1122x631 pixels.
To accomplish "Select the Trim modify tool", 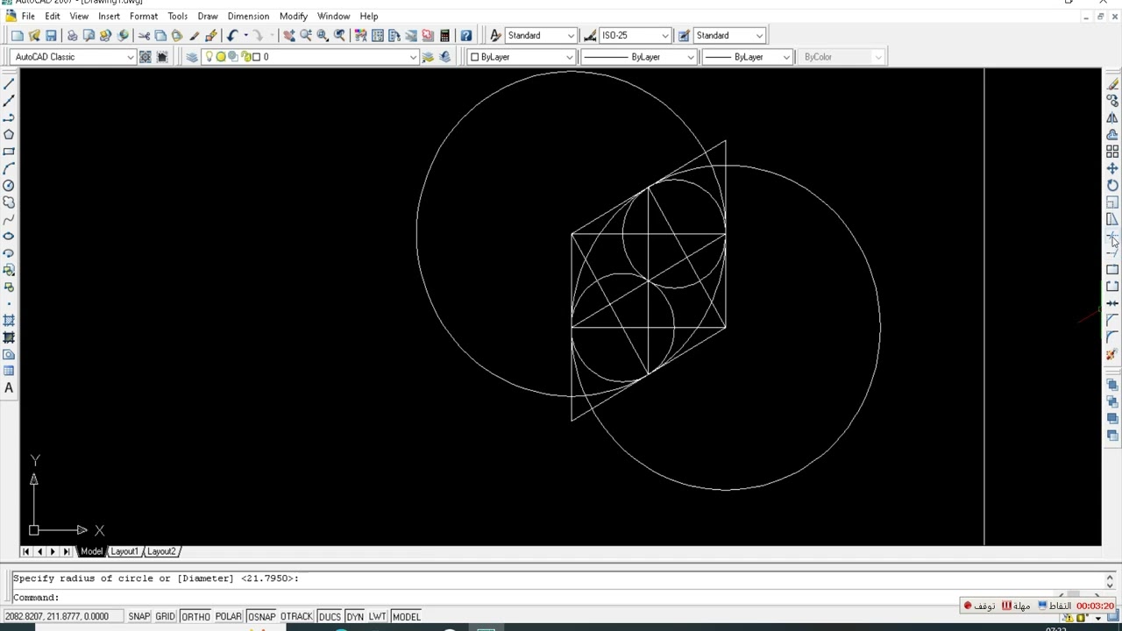I will [1112, 237].
